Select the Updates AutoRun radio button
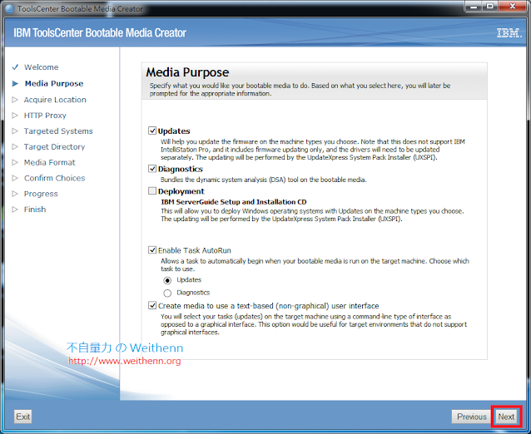This screenshot has height=434, width=531. (x=167, y=280)
